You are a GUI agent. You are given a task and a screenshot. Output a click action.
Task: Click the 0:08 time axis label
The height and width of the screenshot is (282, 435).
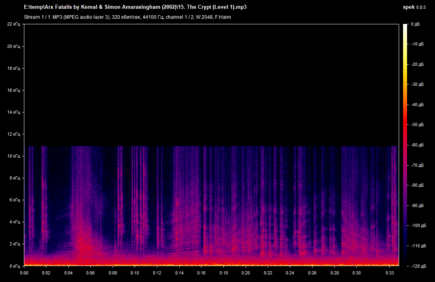(113, 273)
